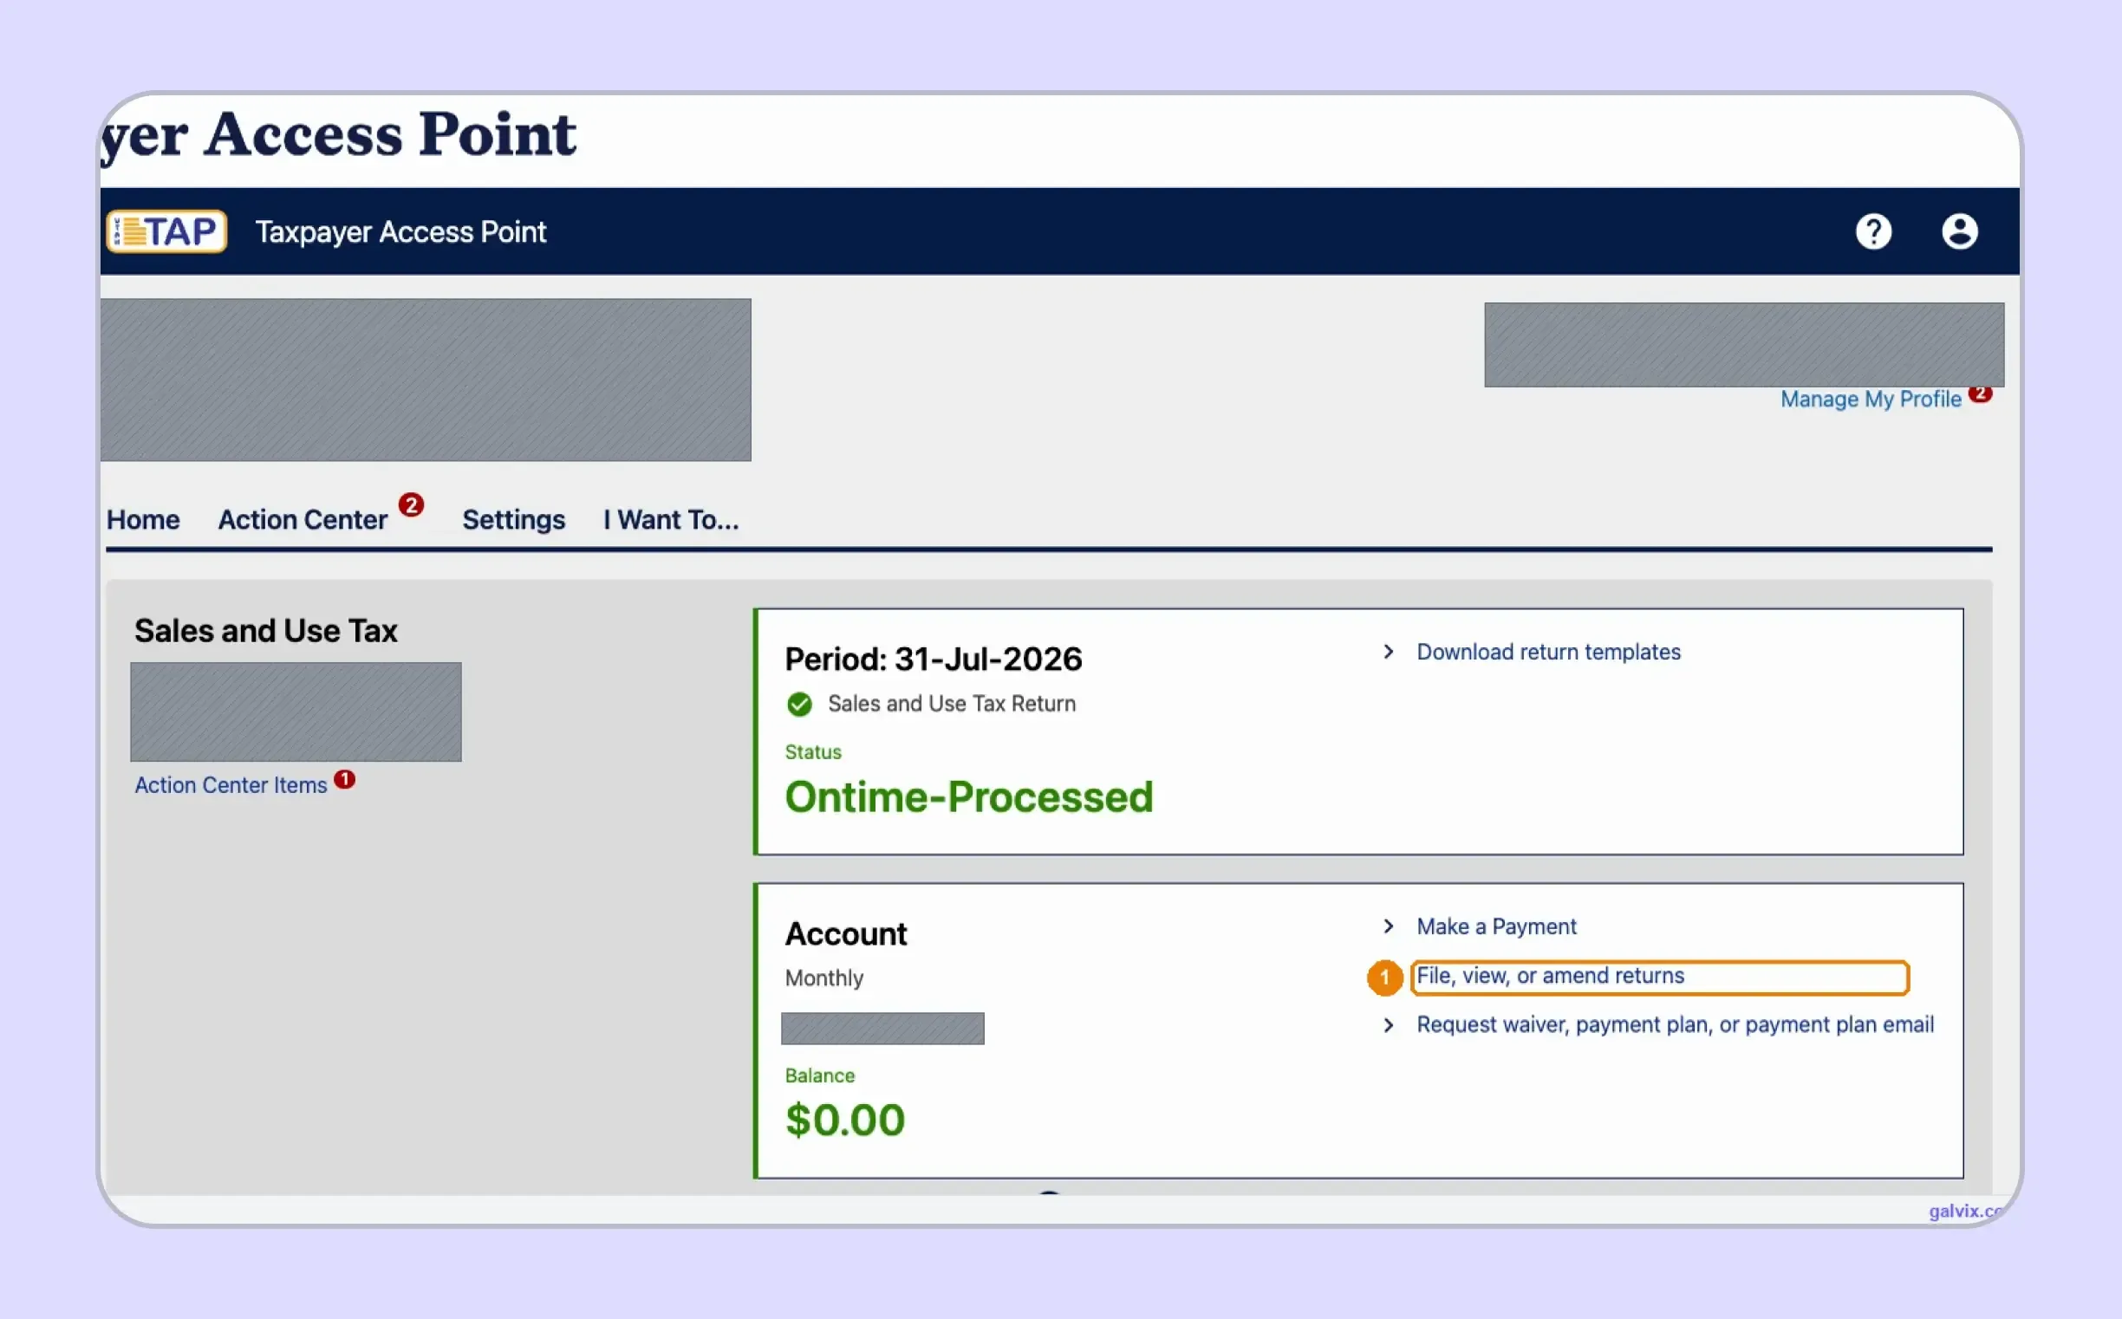
Task: Click the Taxpayer Access Point header title
Action: click(x=400, y=232)
